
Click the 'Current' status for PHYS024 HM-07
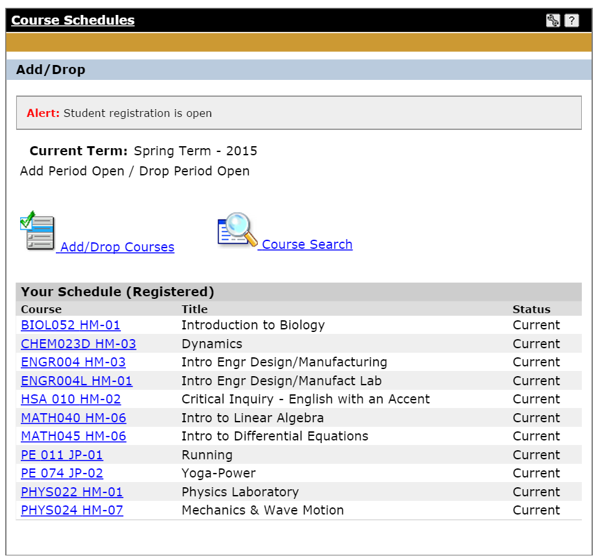[536, 511]
